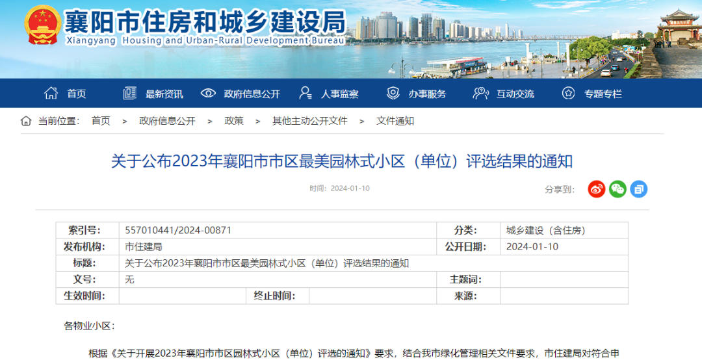
Task: Select 专题专栏 in navigation bar
Action: point(603,94)
